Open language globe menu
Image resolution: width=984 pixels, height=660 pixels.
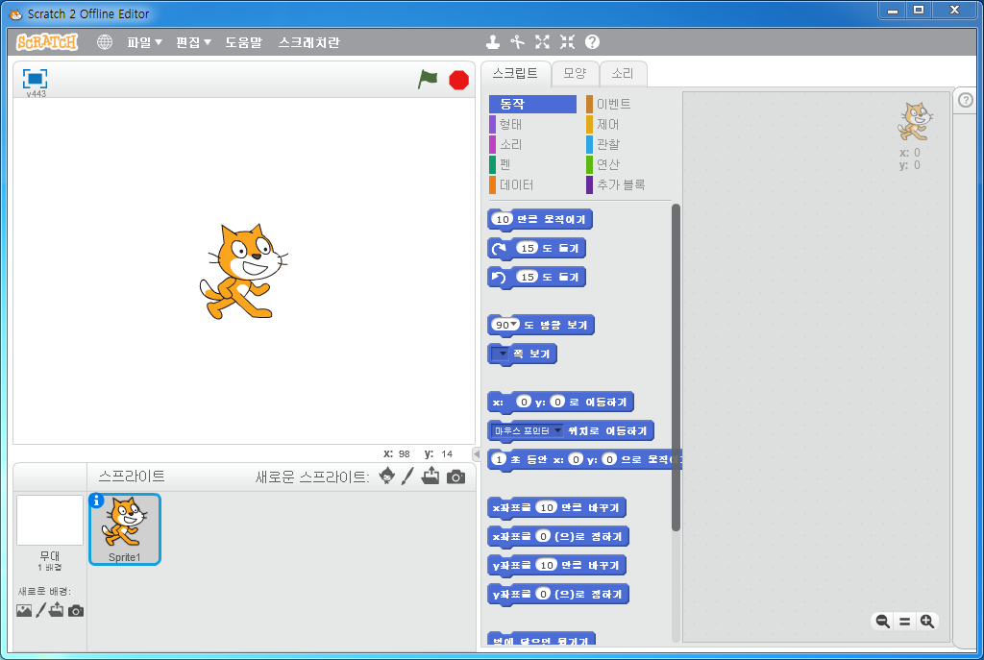tap(105, 42)
